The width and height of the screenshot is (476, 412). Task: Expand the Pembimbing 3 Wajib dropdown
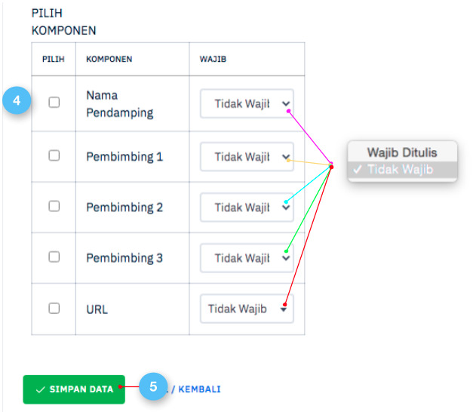pyautogui.click(x=247, y=258)
